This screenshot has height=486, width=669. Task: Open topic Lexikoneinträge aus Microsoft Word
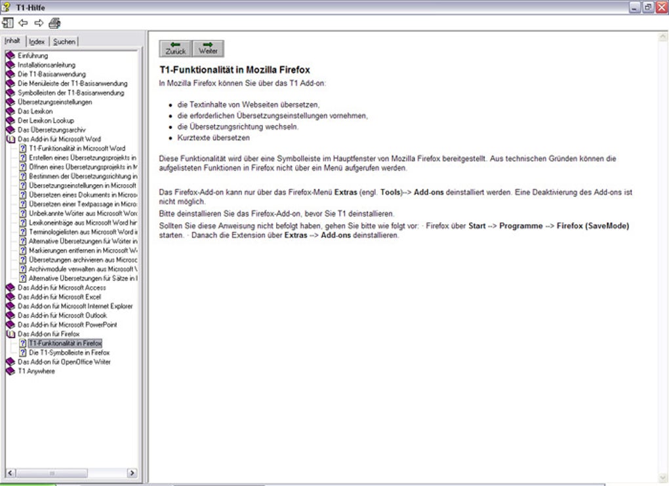tap(83, 223)
